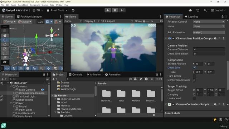Select the Scale tool in Scene toolbar
229x129 pixels.
pos(5,49)
